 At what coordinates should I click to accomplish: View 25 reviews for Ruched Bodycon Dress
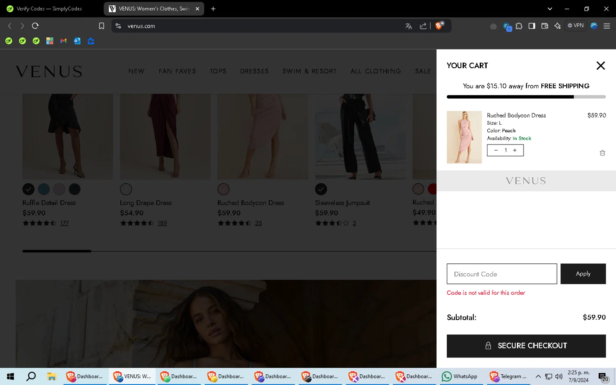[258, 223]
